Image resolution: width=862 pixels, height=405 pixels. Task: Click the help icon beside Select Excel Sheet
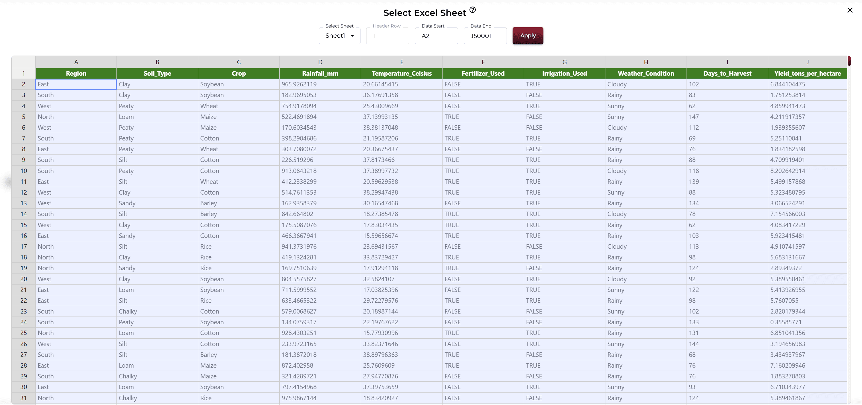[472, 10]
